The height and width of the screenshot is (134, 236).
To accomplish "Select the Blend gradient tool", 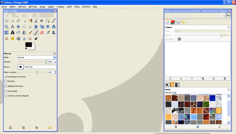I will click(x=24, y=33).
